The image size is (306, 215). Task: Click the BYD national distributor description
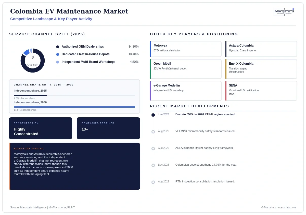coord(167,50)
